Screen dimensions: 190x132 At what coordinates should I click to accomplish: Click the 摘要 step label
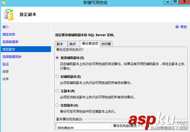(5, 72)
